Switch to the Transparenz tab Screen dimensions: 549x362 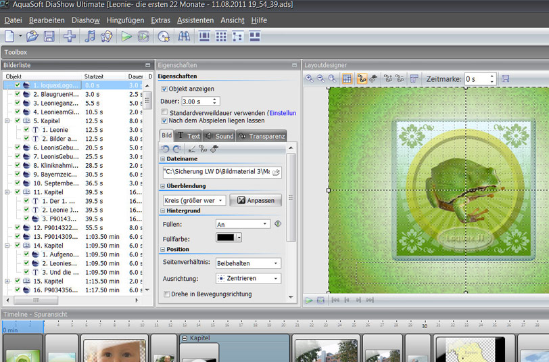click(262, 136)
